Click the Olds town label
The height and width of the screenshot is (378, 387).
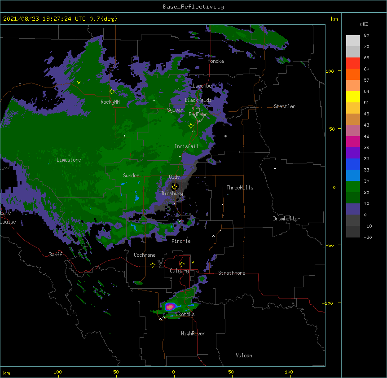174,177
